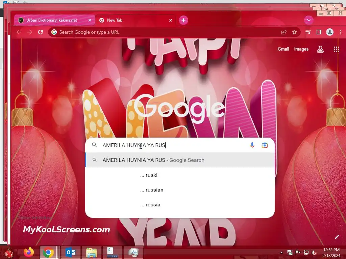Select the '... russian' suggestion
This screenshot has width=346, height=259.
click(180, 190)
